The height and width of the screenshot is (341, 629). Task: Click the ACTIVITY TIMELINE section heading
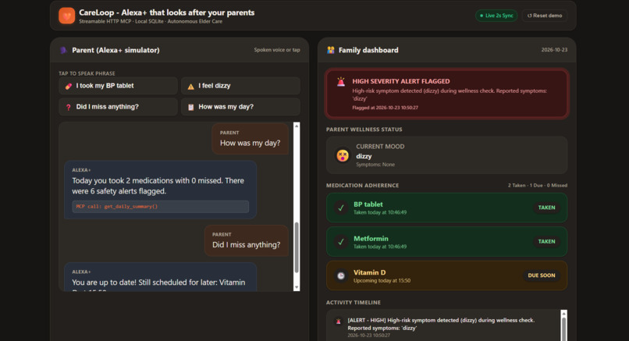coord(353,303)
